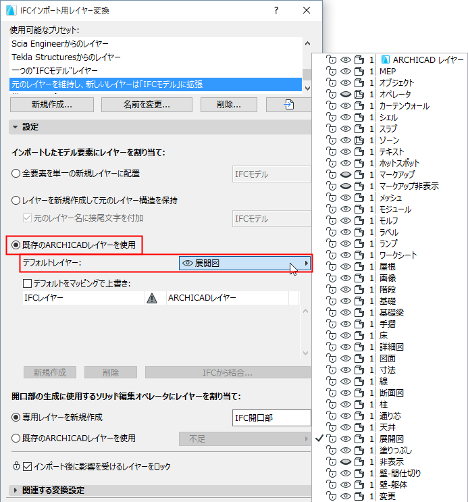The height and width of the screenshot is (502, 468).
Task: Check デフォルトをマッピングで上書き checkbox
Action: click(x=28, y=283)
